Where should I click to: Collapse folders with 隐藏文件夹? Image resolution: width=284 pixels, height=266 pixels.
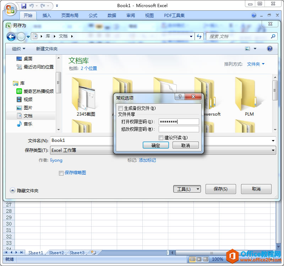click(24, 190)
